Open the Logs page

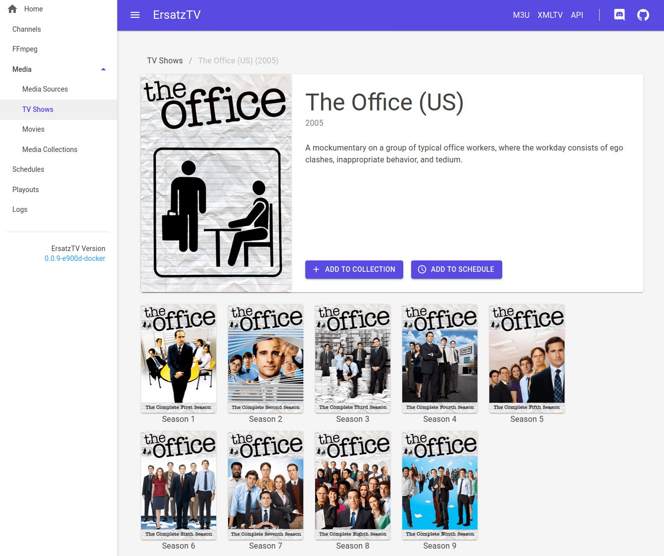pos(58,209)
